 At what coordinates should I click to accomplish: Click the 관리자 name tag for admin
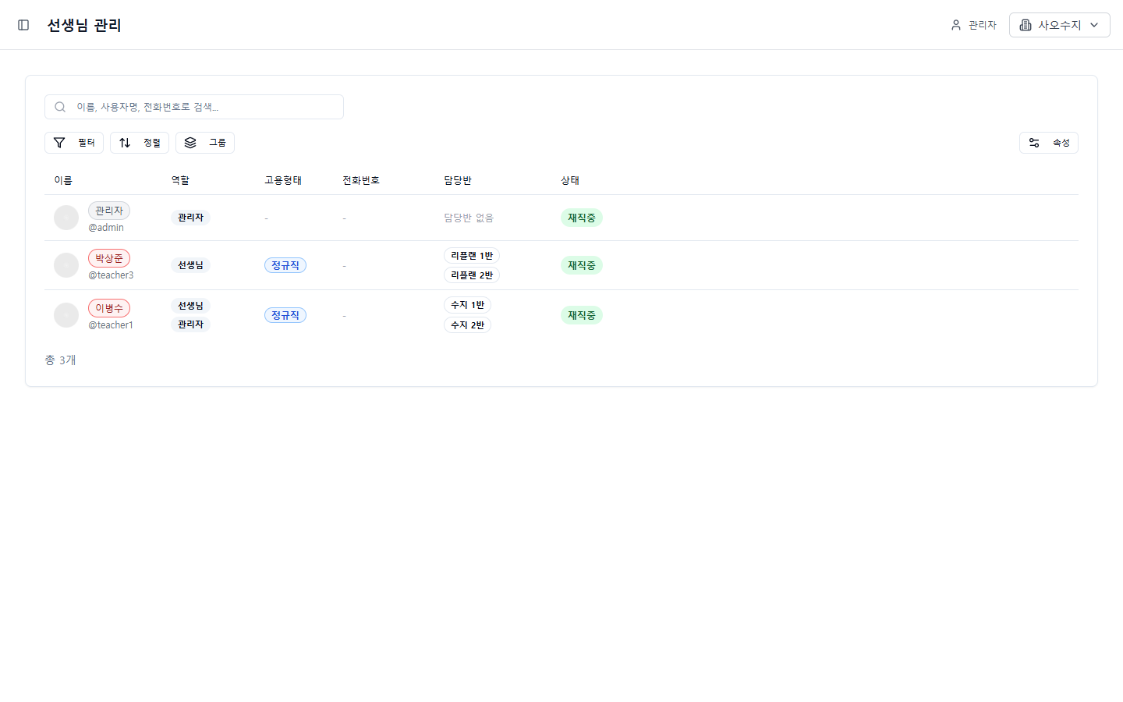(109, 211)
